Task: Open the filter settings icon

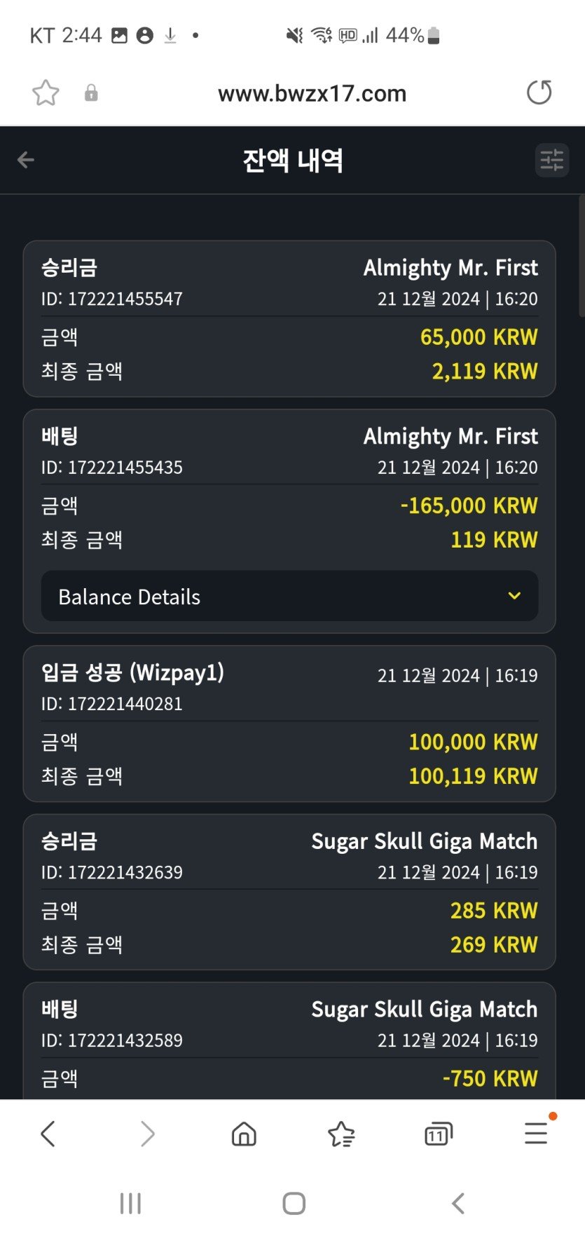Action: coord(551,160)
